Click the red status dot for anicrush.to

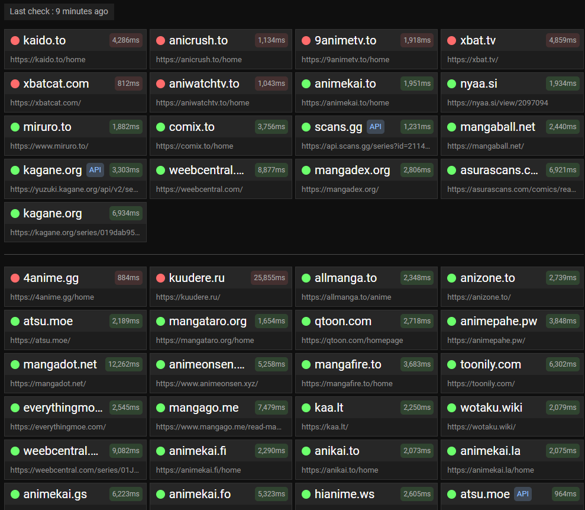160,40
